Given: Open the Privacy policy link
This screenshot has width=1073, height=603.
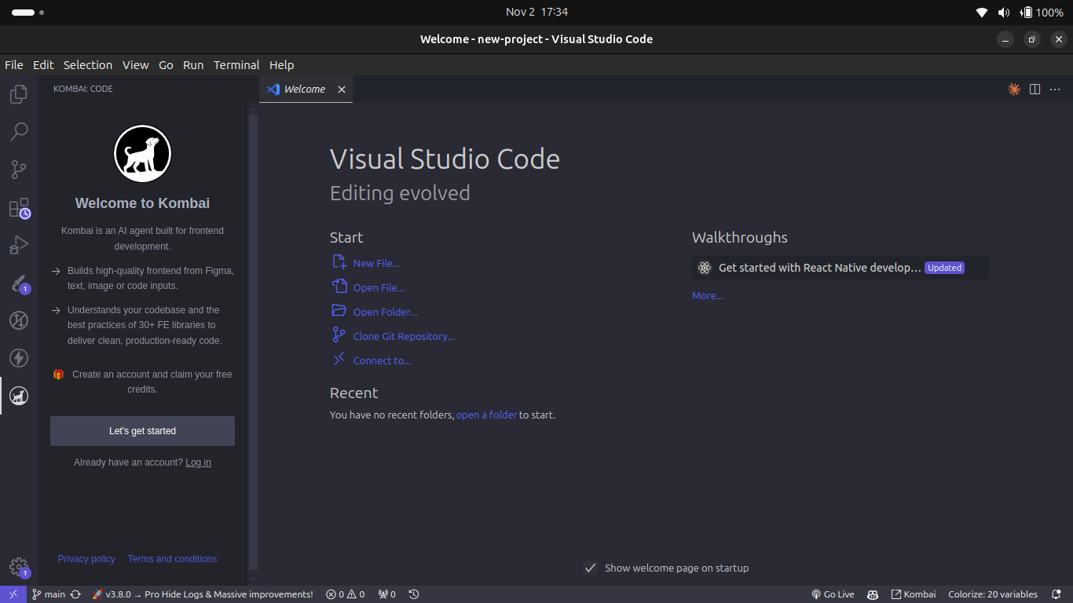Looking at the screenshot, I should click(86, 559).
